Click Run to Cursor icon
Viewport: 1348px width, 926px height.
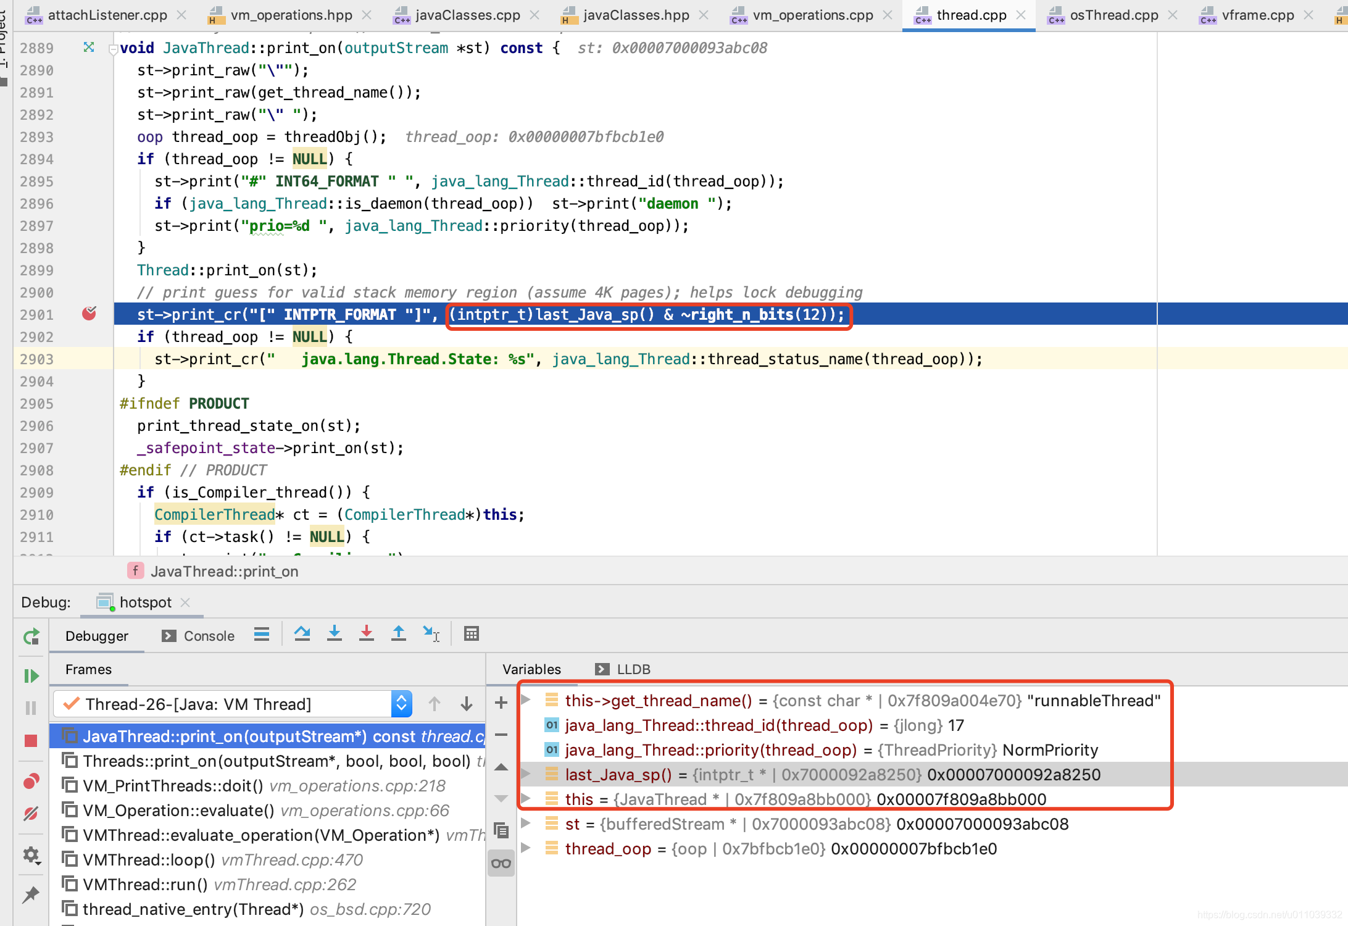click(x=431, y=634)
